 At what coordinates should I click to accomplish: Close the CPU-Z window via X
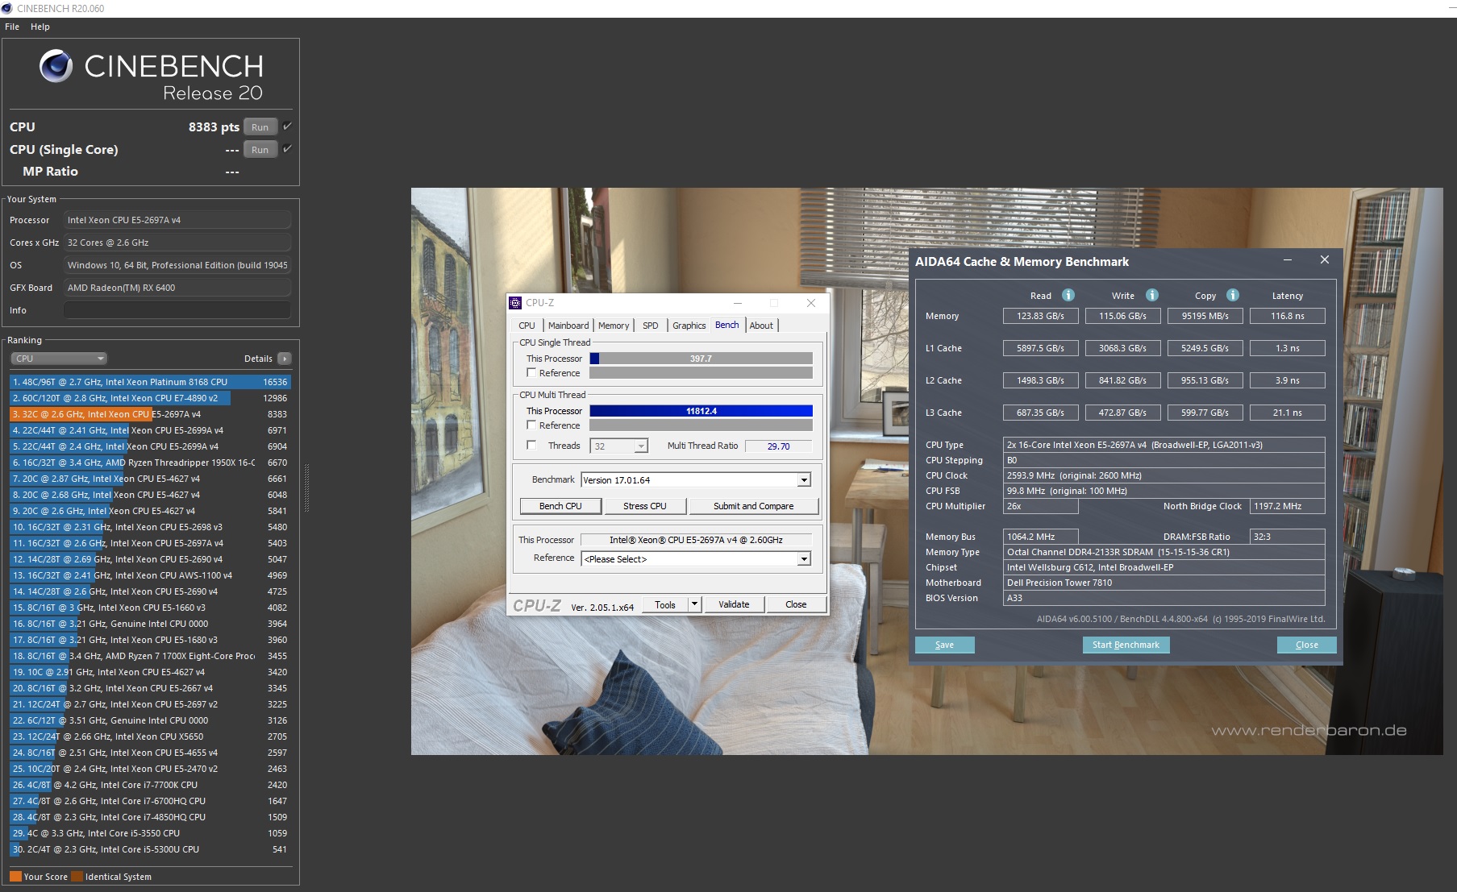pos(811,303)
